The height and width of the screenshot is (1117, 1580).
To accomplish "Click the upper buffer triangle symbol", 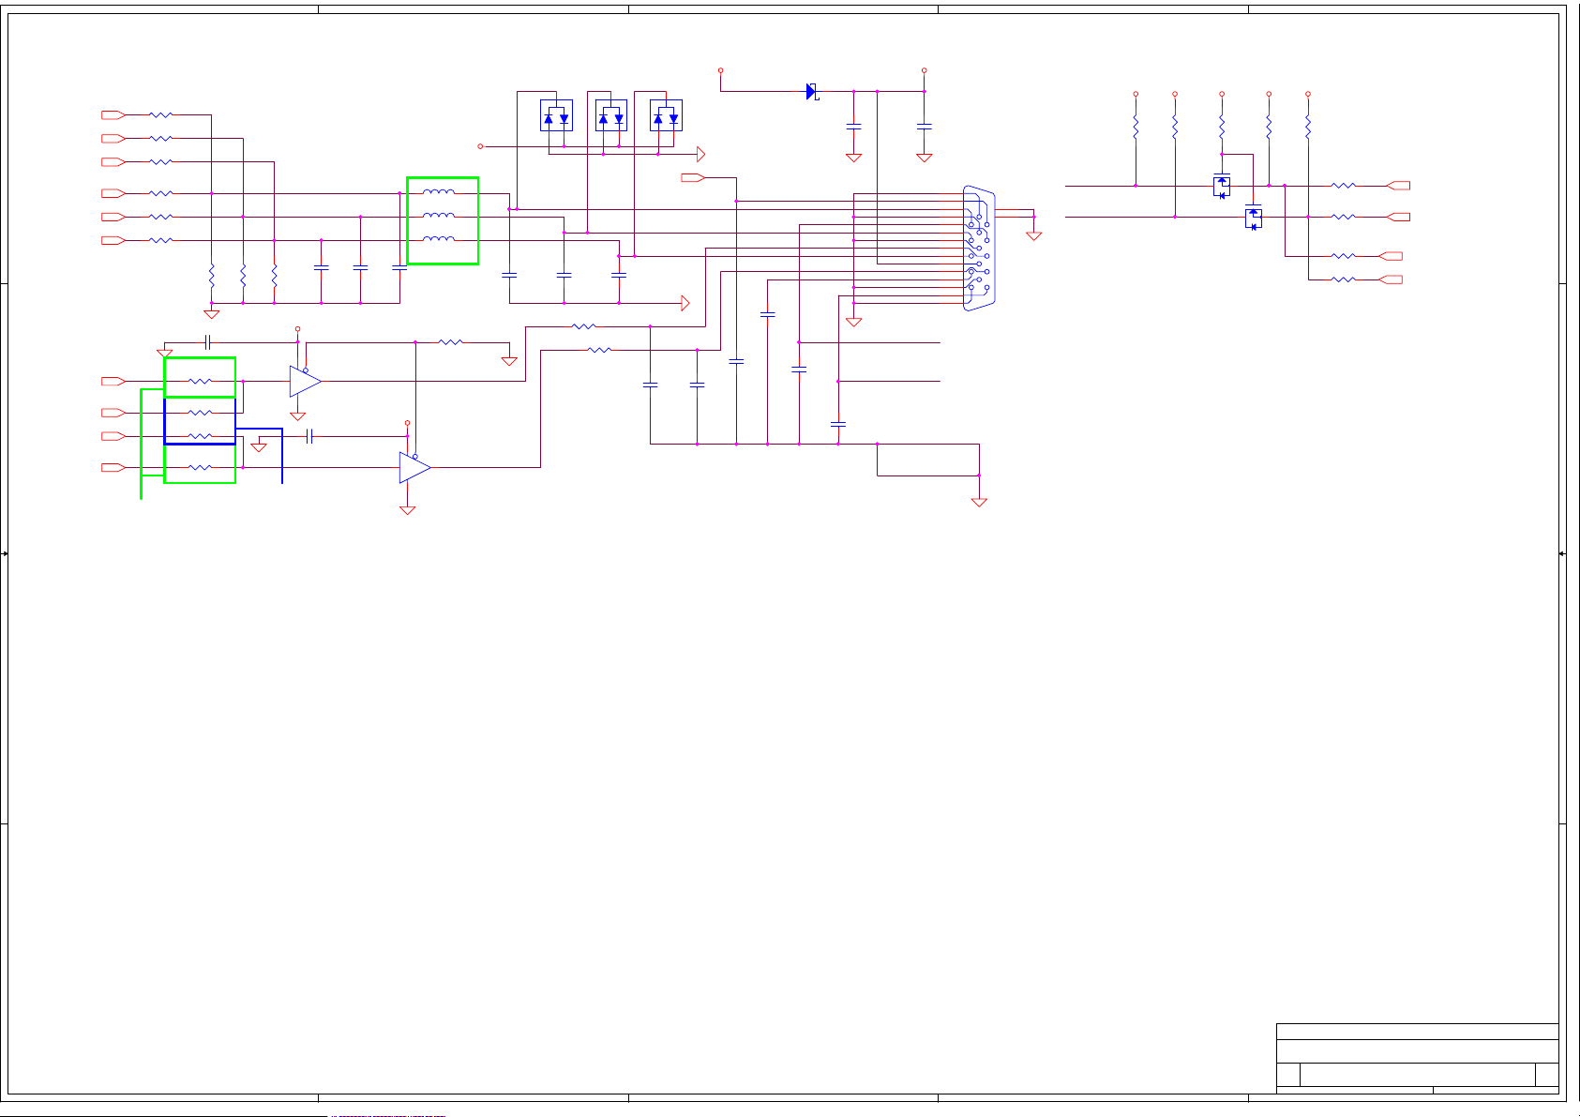I will pos(306,382).
